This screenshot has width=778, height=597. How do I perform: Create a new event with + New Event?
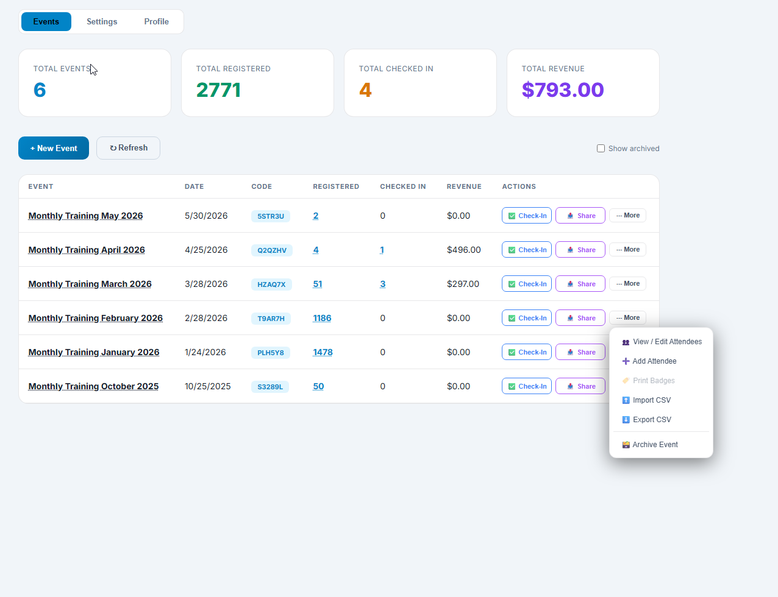tap(54, 148)
